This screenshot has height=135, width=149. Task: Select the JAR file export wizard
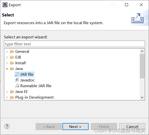pos(24,74)
